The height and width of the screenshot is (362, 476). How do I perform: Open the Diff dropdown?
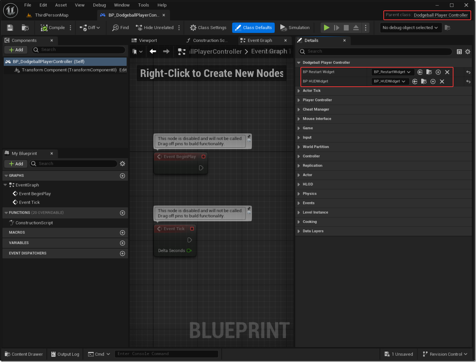90,28
